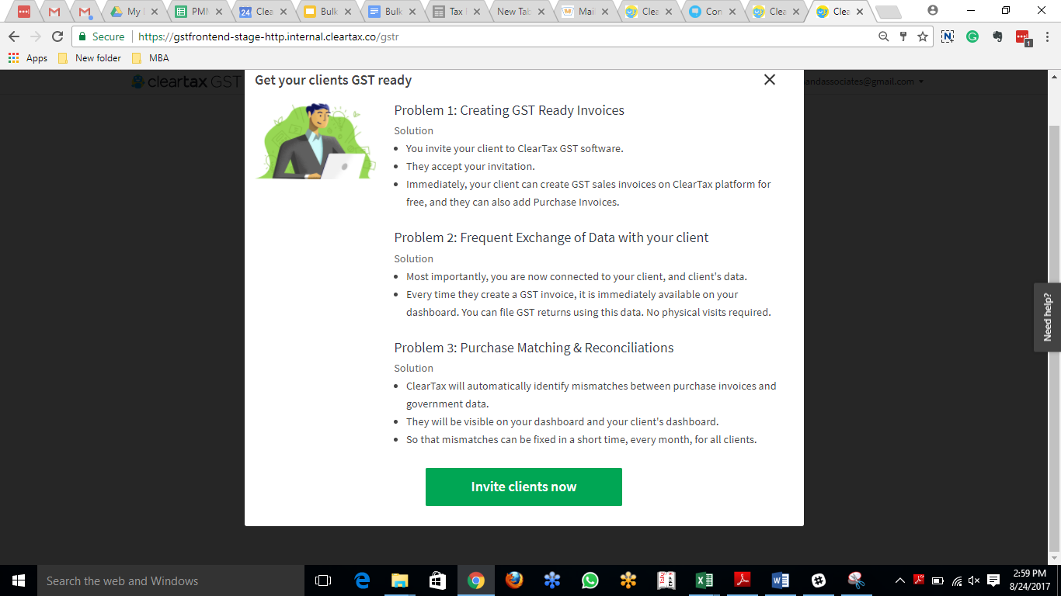Click the man-with-laptop illustration
Screen dimensions: 1061x596
click(316, 141)
